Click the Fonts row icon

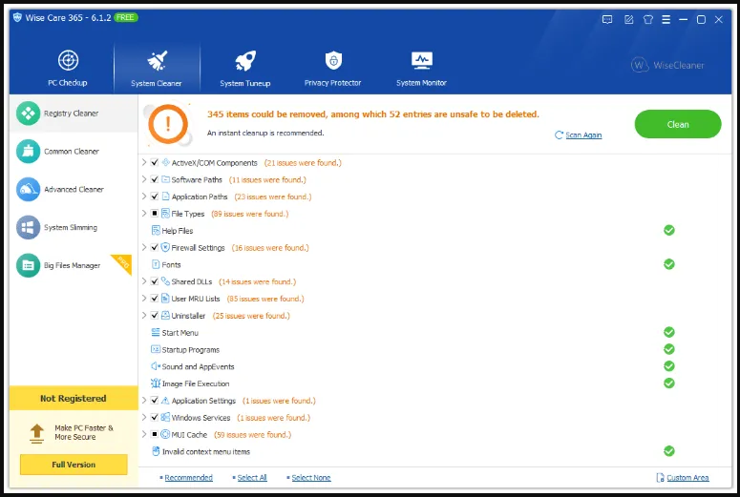[156, 264]
